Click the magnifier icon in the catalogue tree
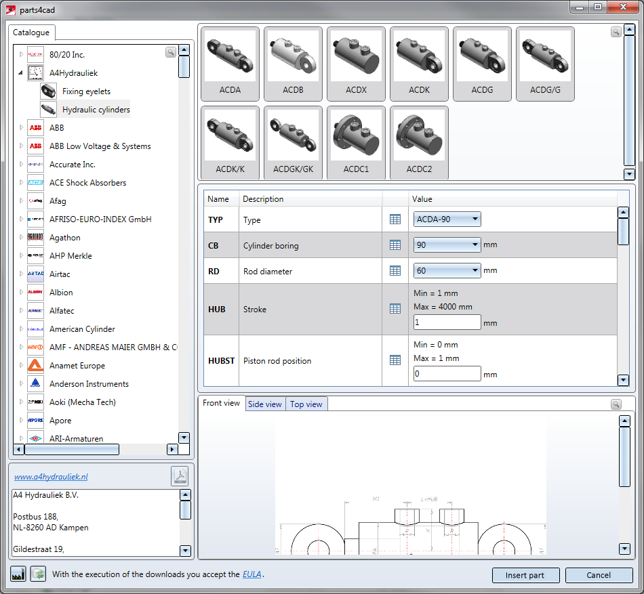This screenshot has width=644, height=594. coord(170,52)
